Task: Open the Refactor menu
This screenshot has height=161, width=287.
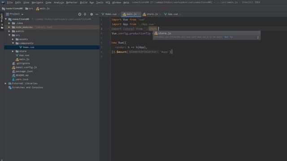Action: click(x=72, y=2)
